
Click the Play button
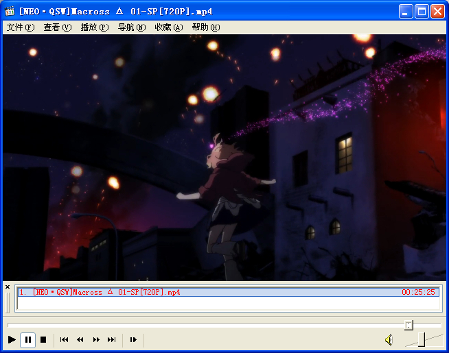tap(12, 339)
